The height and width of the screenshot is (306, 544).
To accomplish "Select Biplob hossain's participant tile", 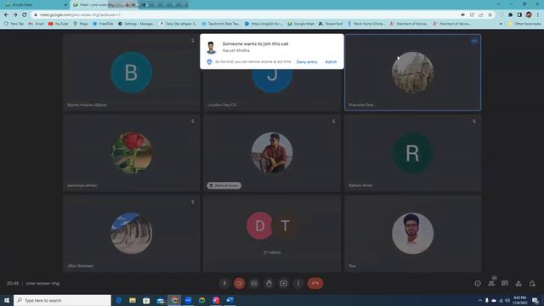I will point(132,72).
